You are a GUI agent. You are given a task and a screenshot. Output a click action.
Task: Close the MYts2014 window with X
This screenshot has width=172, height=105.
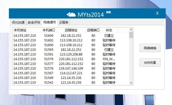coord(157,13)
